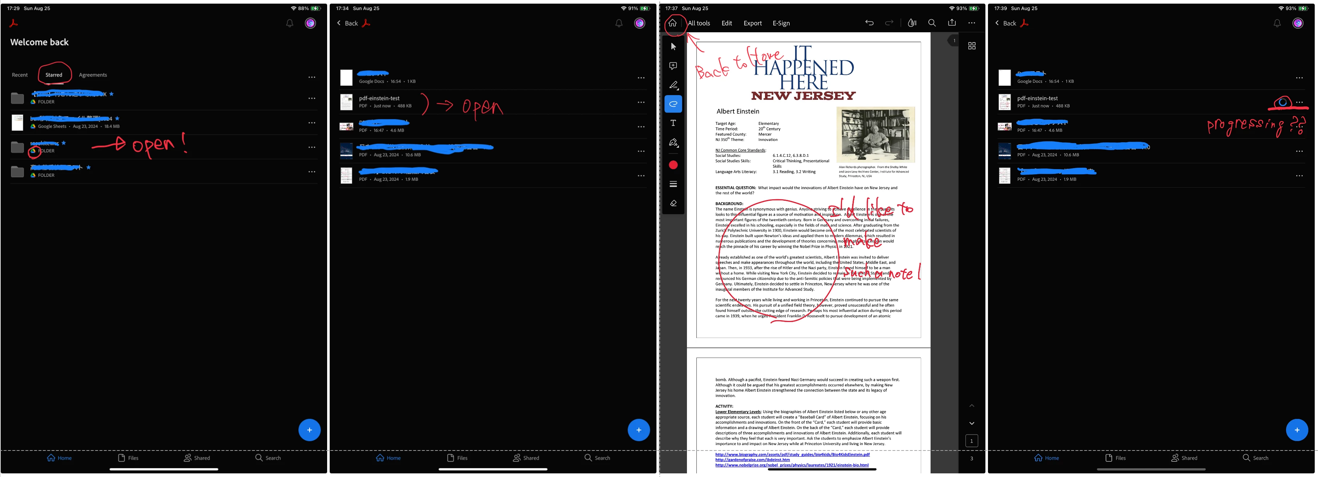The height and width of the screenshot is (477, 1318).
Task: Open the page thumbnails grid view
Action: (971, 46)
